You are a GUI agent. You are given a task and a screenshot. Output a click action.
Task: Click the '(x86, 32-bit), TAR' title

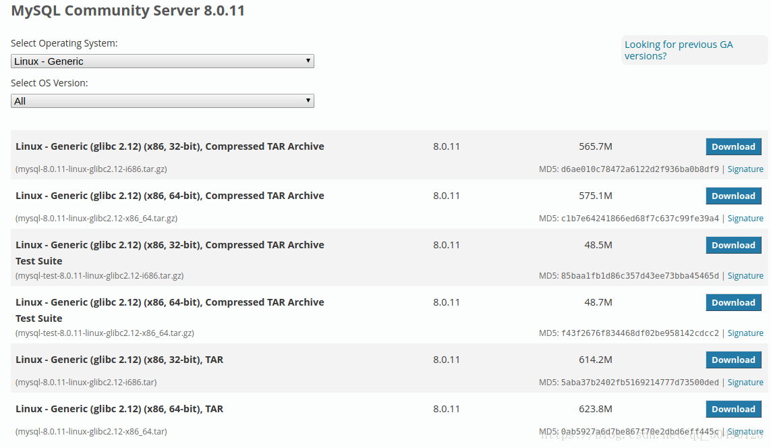(119, 360)
